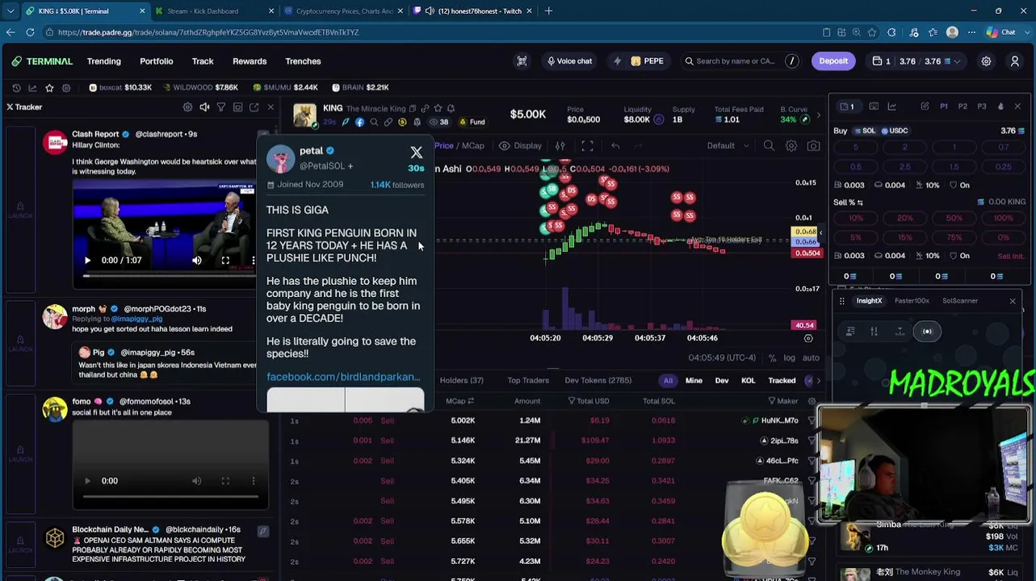Click the scan icon beside Voice chat

pyautogui.click(x=522, y=61)
